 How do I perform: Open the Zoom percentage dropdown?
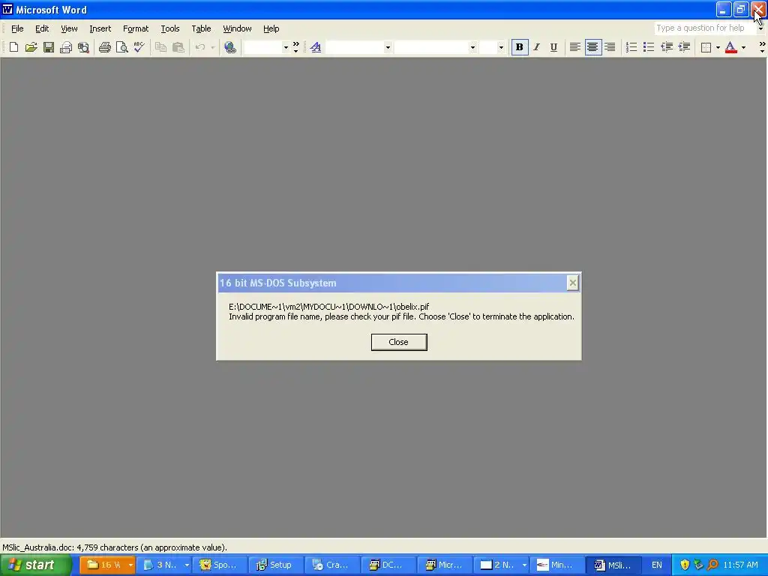tap(286, 47)
